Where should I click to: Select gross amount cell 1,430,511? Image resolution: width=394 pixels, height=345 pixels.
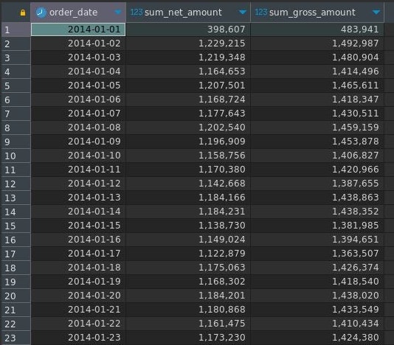click(x=317, y=114)
